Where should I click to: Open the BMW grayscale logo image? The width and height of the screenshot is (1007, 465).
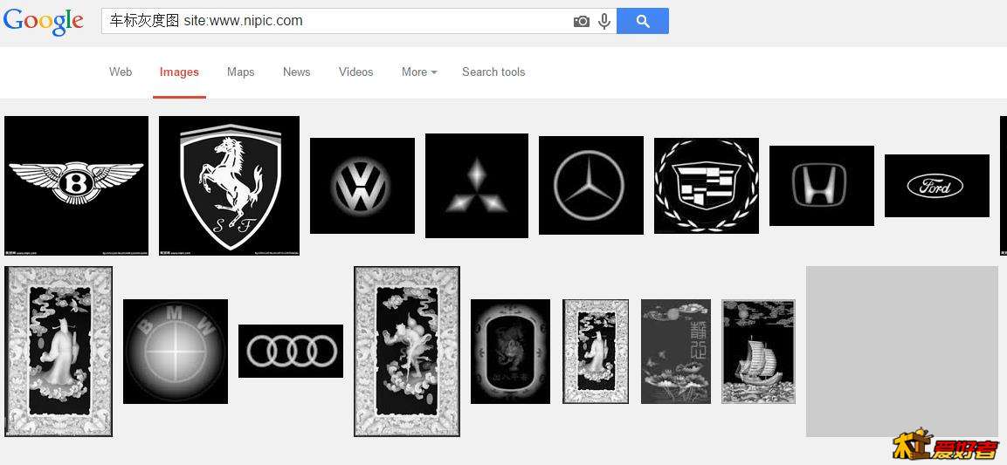click(x=176, y=352)
